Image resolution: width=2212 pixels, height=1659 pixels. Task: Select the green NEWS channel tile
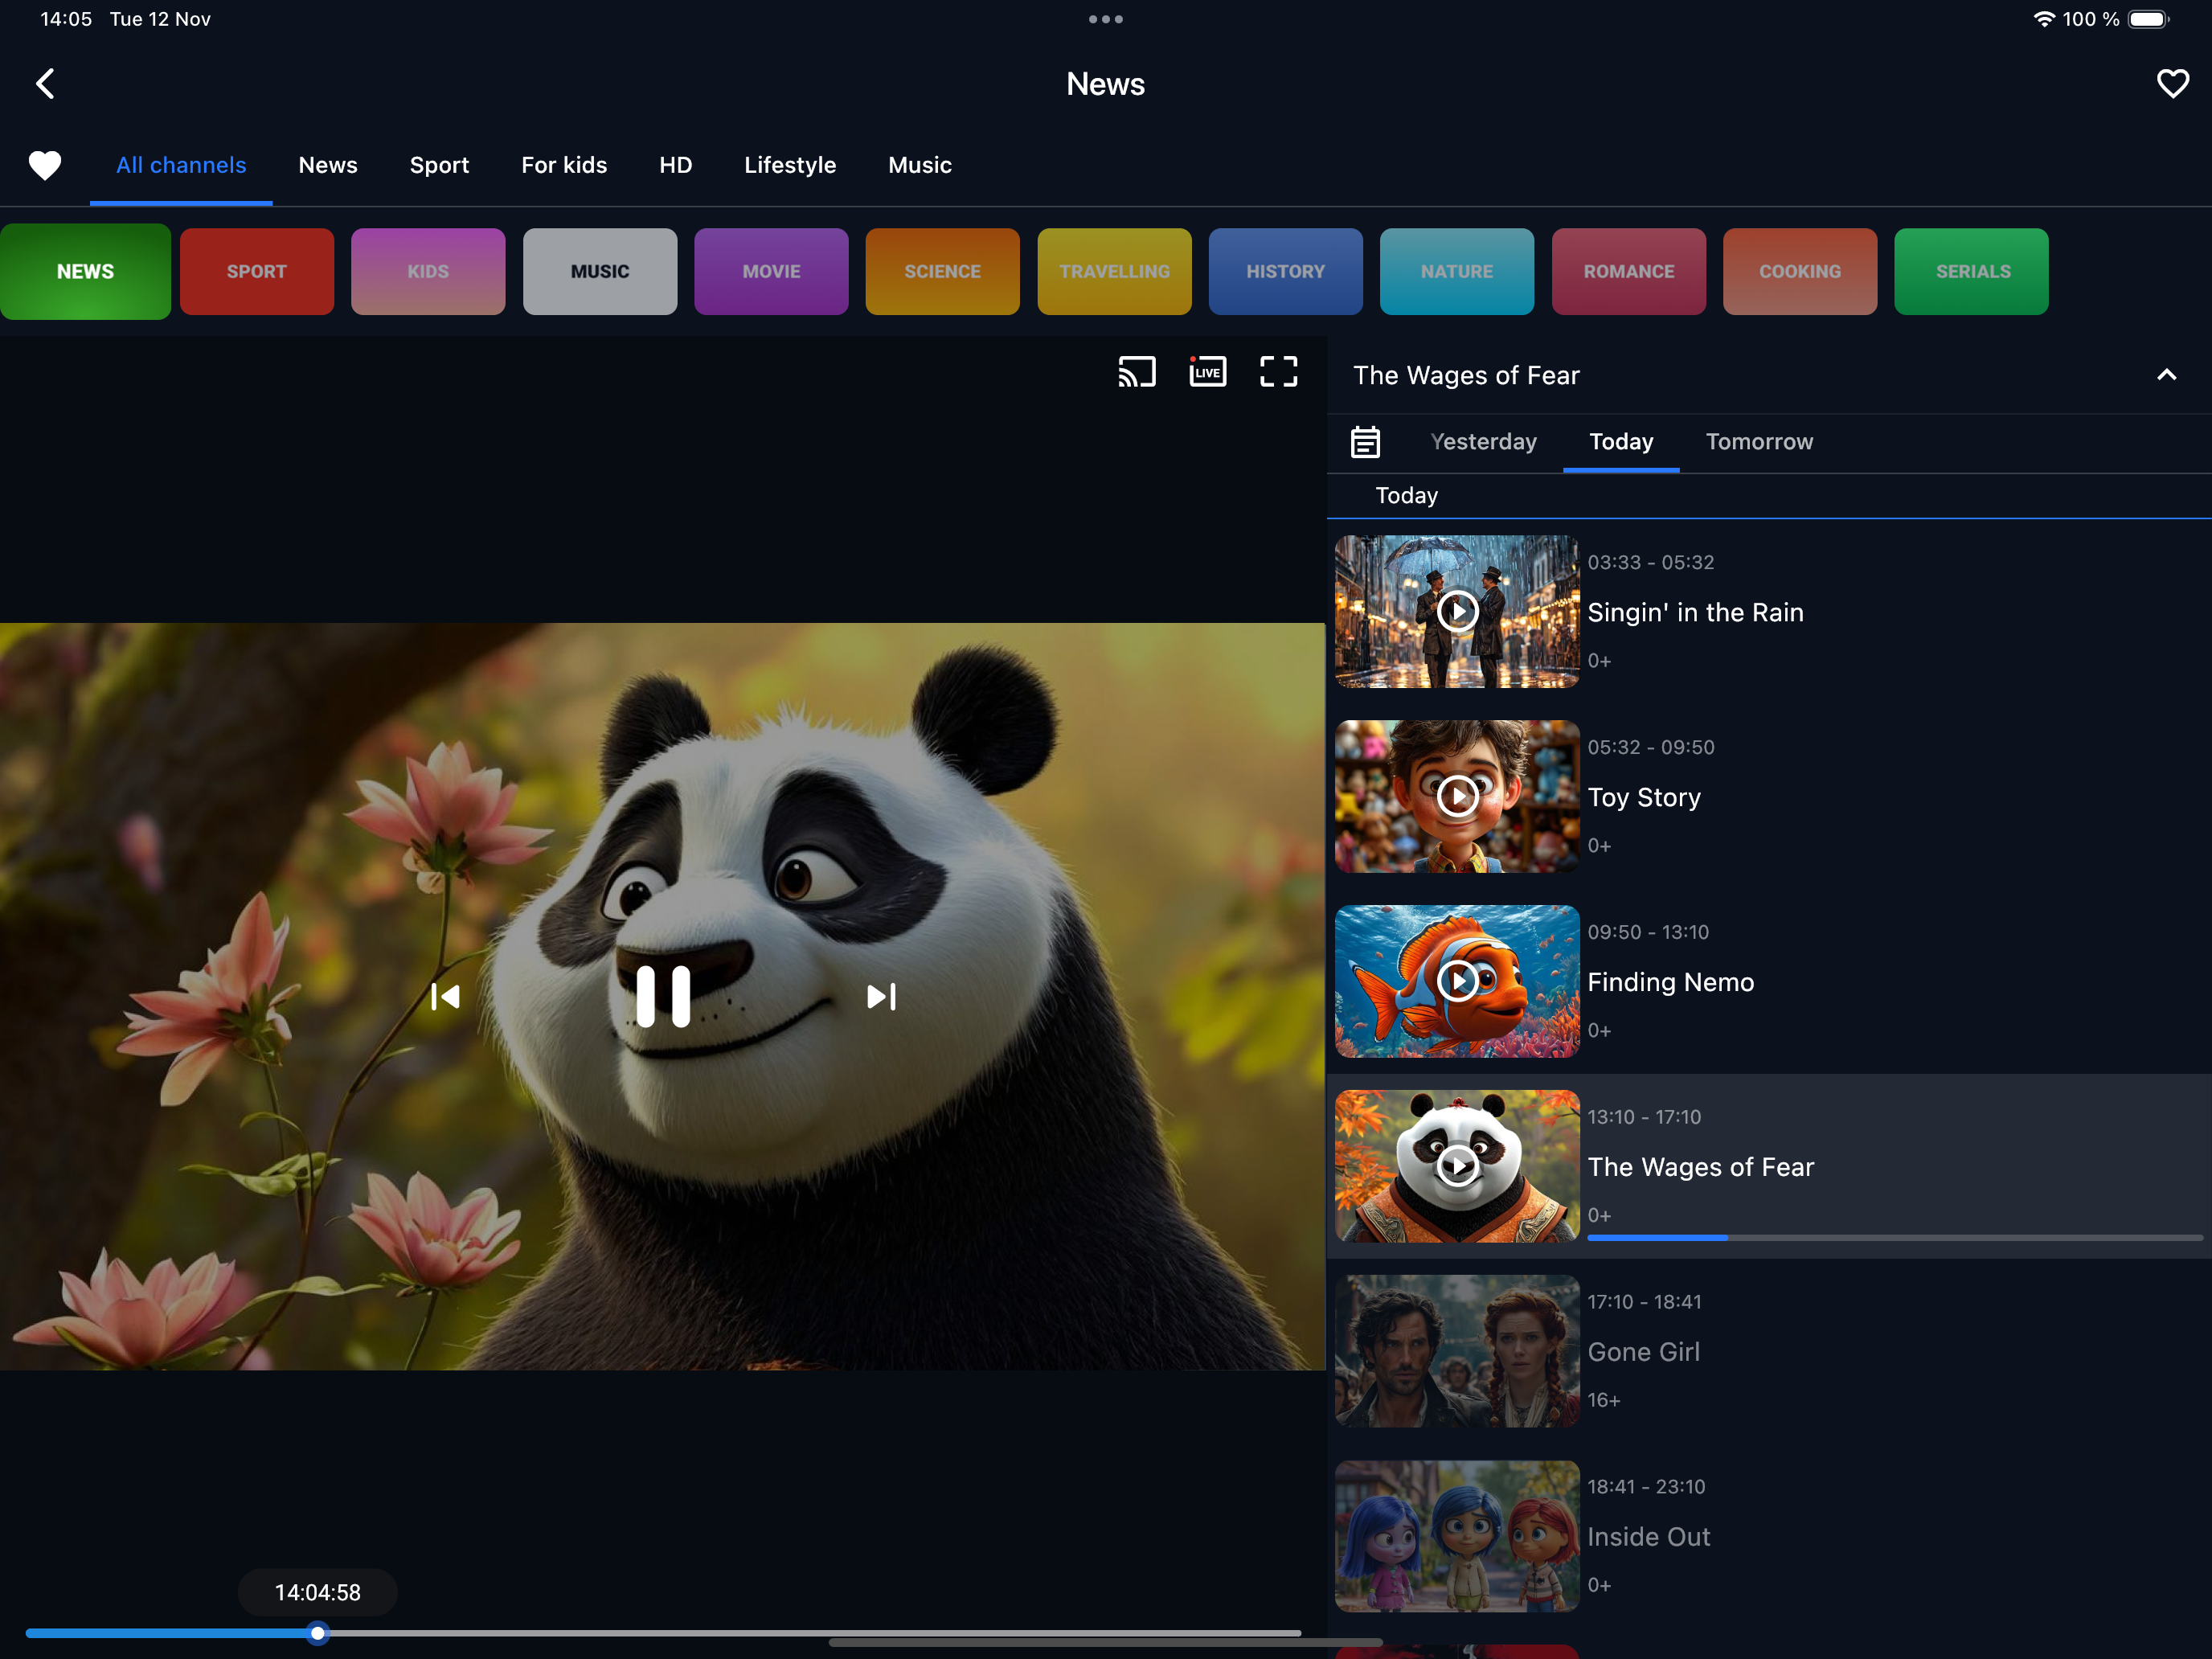[x=85, y=272]
